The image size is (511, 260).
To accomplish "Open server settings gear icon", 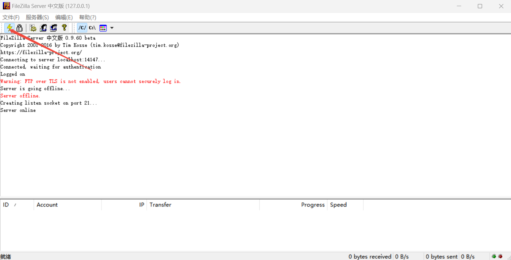I will pos(33,28).
